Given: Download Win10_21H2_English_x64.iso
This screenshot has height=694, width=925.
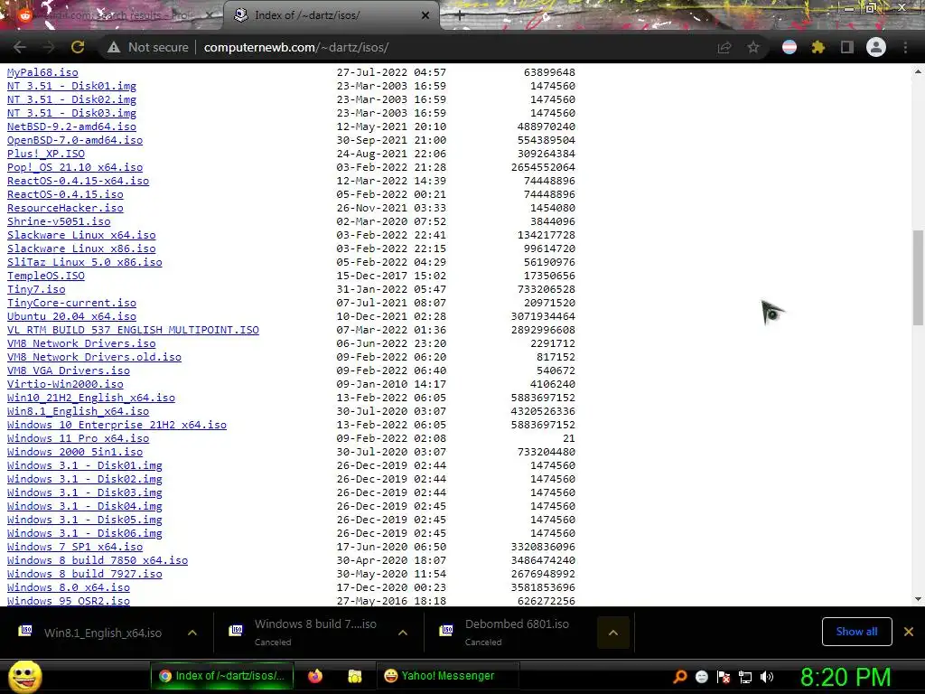Looking at the screenshot, I should [x=91, y=399].
